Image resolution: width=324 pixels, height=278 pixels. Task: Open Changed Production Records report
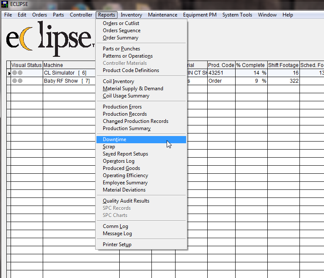pos(141,121)
